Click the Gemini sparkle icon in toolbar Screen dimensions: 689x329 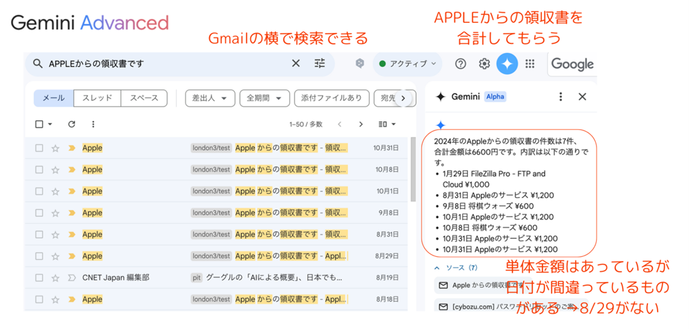click(507, 64)
